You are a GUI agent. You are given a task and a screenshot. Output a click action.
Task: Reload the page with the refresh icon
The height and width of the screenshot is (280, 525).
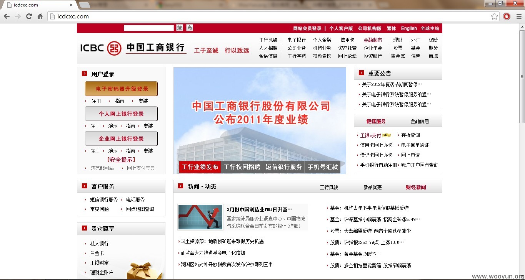29,16
